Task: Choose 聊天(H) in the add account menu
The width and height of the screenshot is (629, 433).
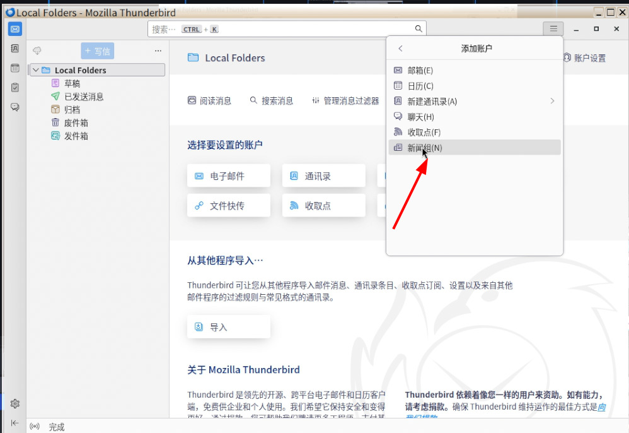Action: 475,117
